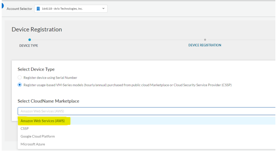Choose Amazon Web Services (AWS) option

click(43, 121)
